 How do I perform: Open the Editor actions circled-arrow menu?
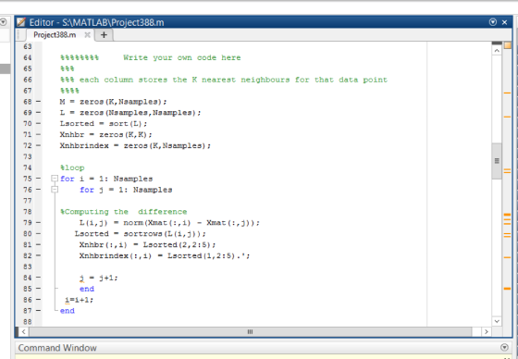click(492, 22)
